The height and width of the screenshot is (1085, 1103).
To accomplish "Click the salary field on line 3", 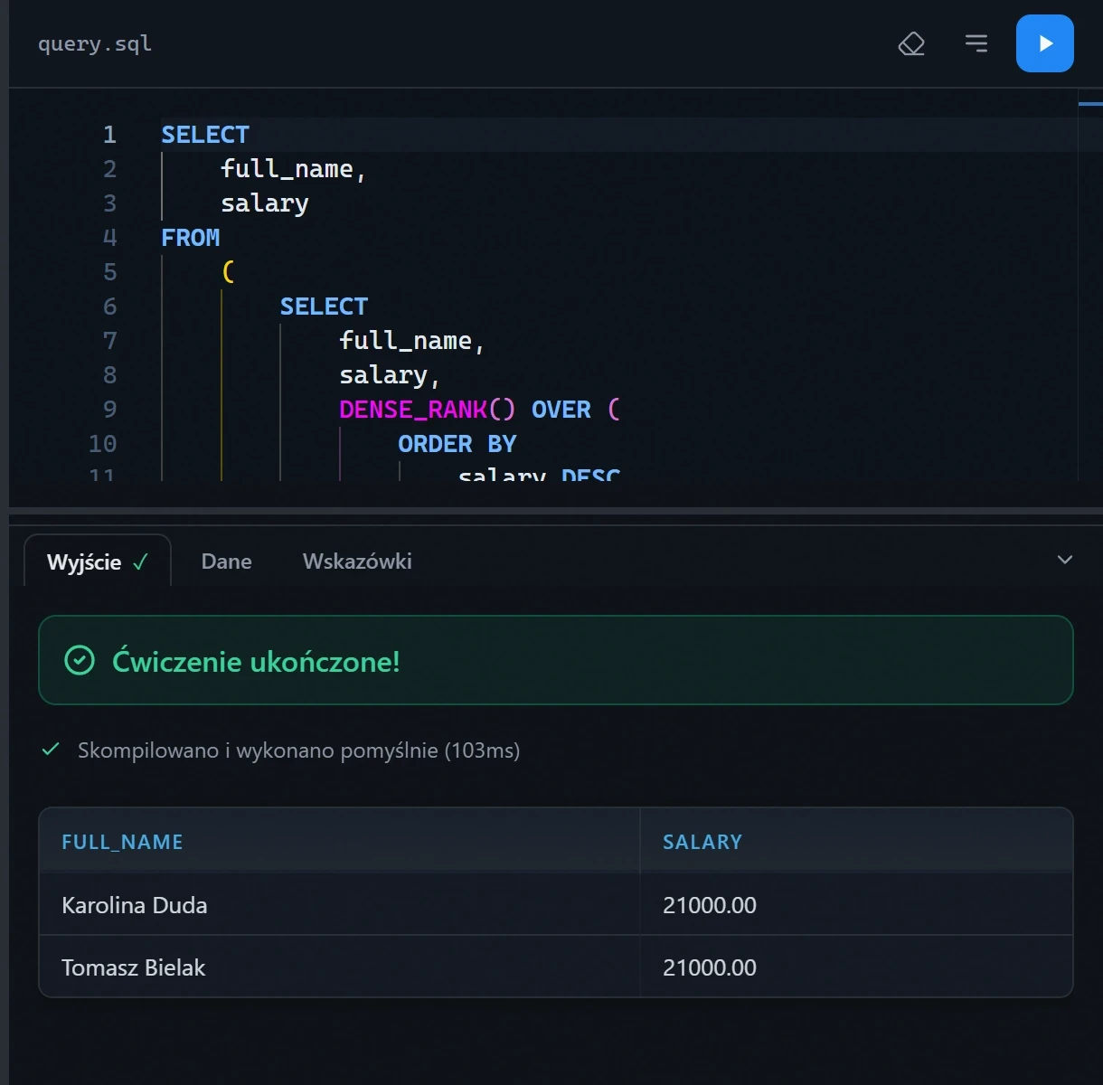I will coord(265,203).
